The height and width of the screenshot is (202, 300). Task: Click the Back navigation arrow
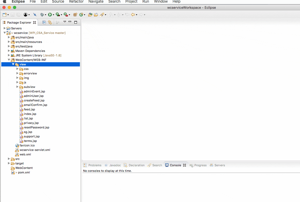133,15
